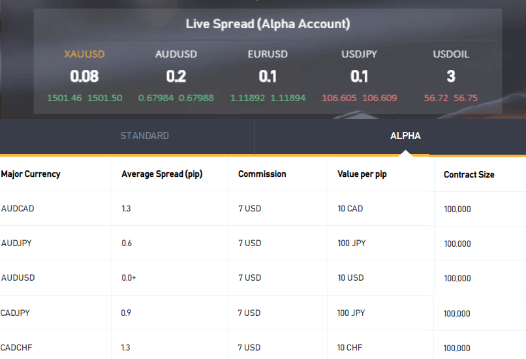Click the Contract Size column header

[x=469, y=175]
